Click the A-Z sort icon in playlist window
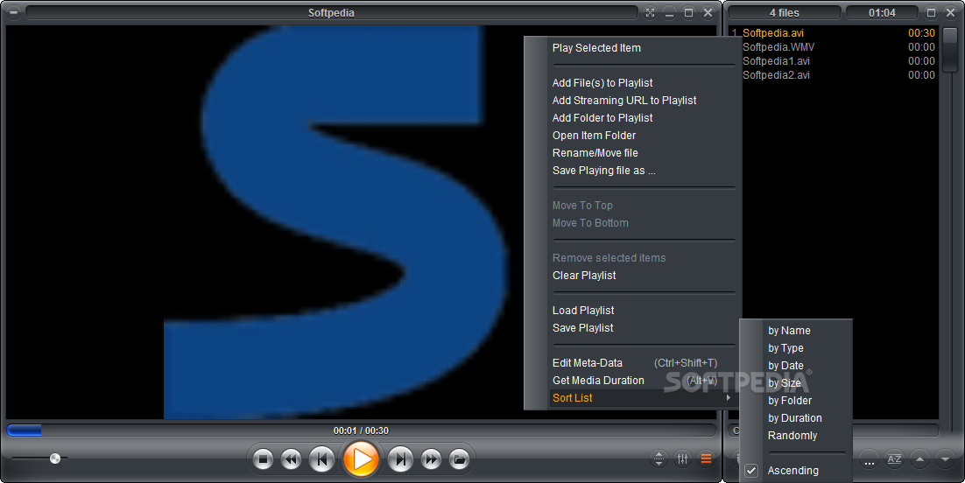Image resolution: width=965 pixels, height=483 pixels. (x=894, y=459)
